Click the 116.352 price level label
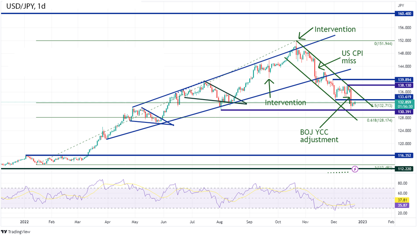This screenshot has height=236, width=417. (404, 155)
